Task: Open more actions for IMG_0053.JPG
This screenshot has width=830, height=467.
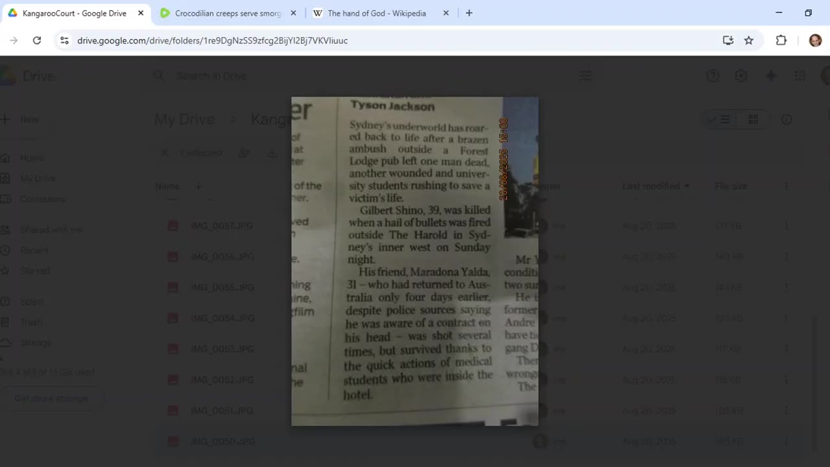Action: tap(786, 349)
